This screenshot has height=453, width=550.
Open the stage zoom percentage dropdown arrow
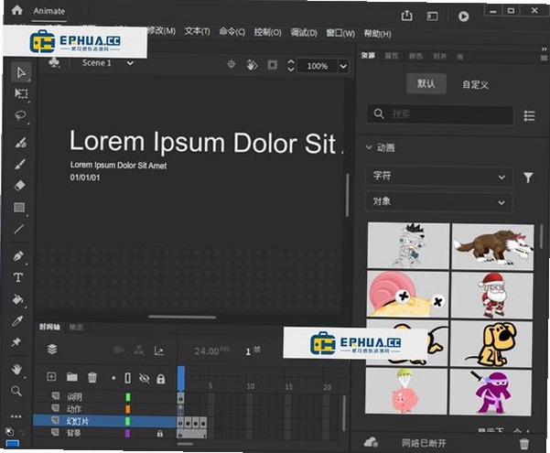(343, 66)
